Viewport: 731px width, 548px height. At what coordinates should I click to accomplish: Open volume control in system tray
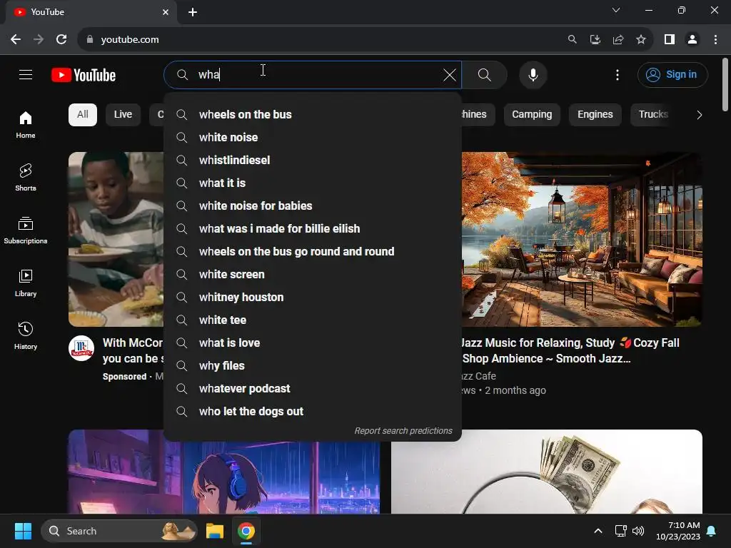click(637, 531)
